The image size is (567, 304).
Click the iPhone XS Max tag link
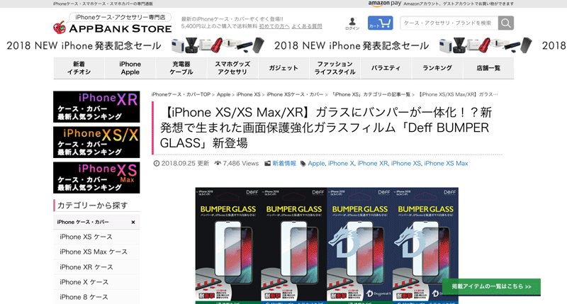tap(446, 164)
